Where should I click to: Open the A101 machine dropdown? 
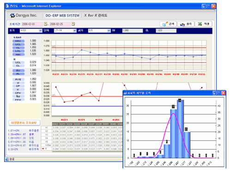click(40, 30)
